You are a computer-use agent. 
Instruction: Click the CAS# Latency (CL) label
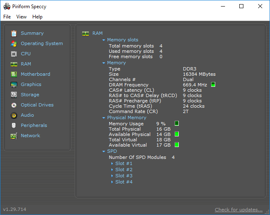[131, 90]
